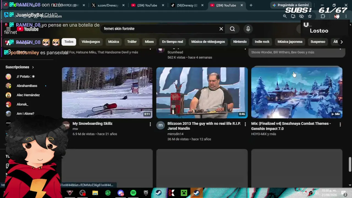The image size is (352, 198).
Task: Click the taskbar clock showing 10:38 p. m.
Action: [329, 193]
